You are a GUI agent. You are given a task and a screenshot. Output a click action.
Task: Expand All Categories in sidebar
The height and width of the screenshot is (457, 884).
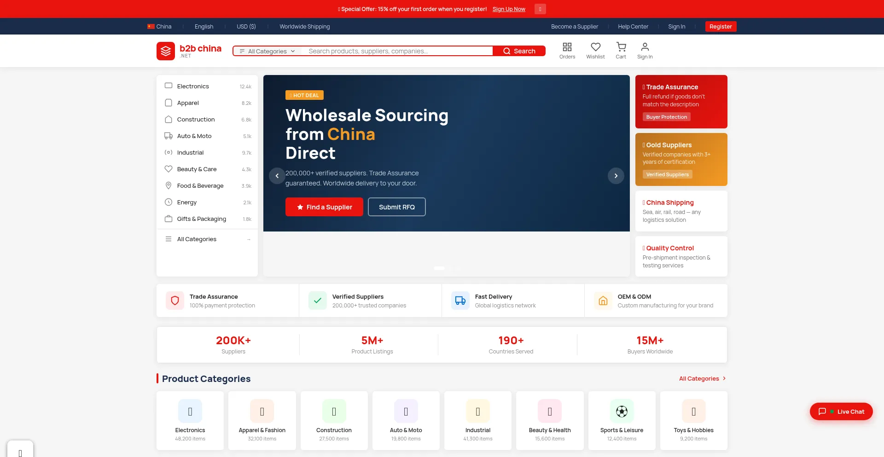[207, 239]
